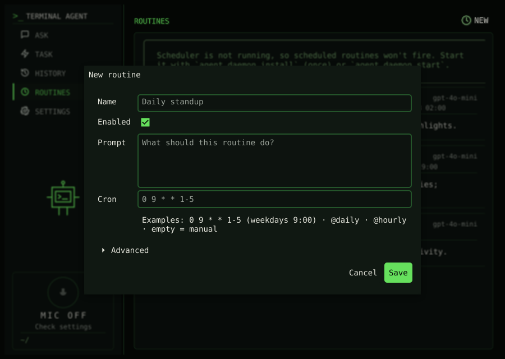
Task: Expand the Advanced section triangle
Action: (103, 250)
